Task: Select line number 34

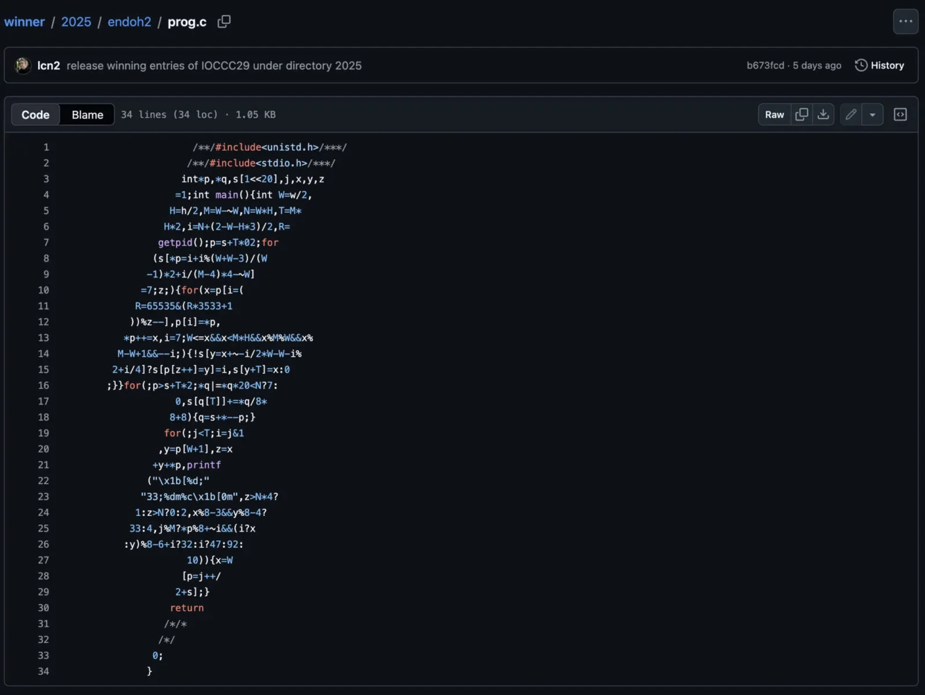Action: pos(43,671)
